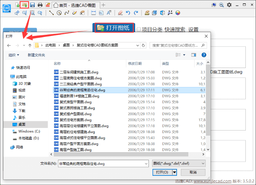This screenshot has height=185, width=256.
Task: Toggle the 项目分类 checkbox
Action: [x=139, y=29]
